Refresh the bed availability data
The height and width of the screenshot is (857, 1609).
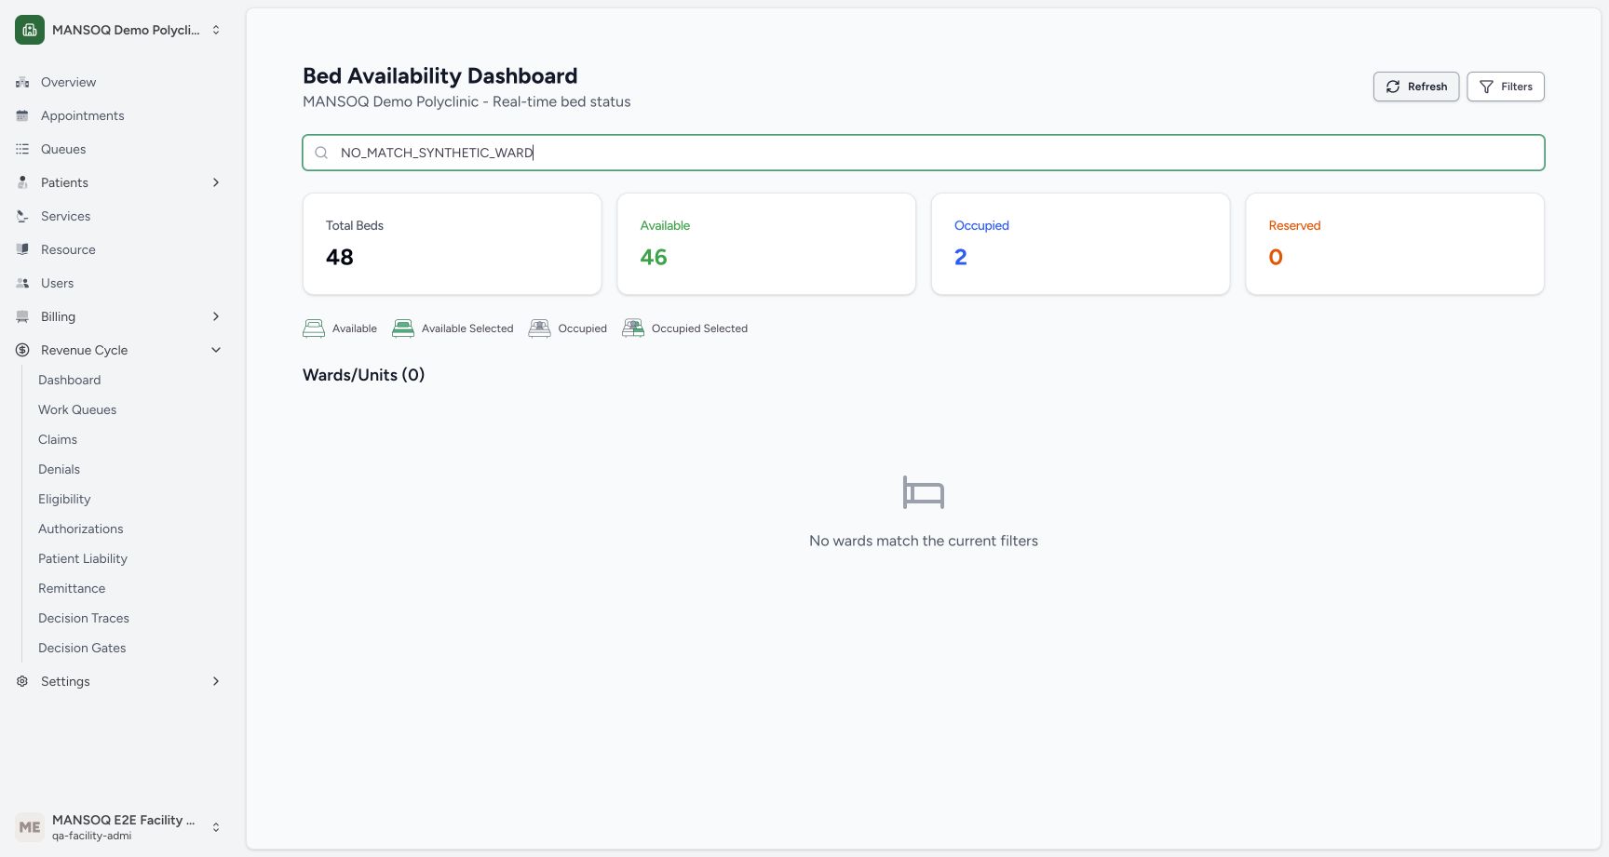coord(1416,87)
